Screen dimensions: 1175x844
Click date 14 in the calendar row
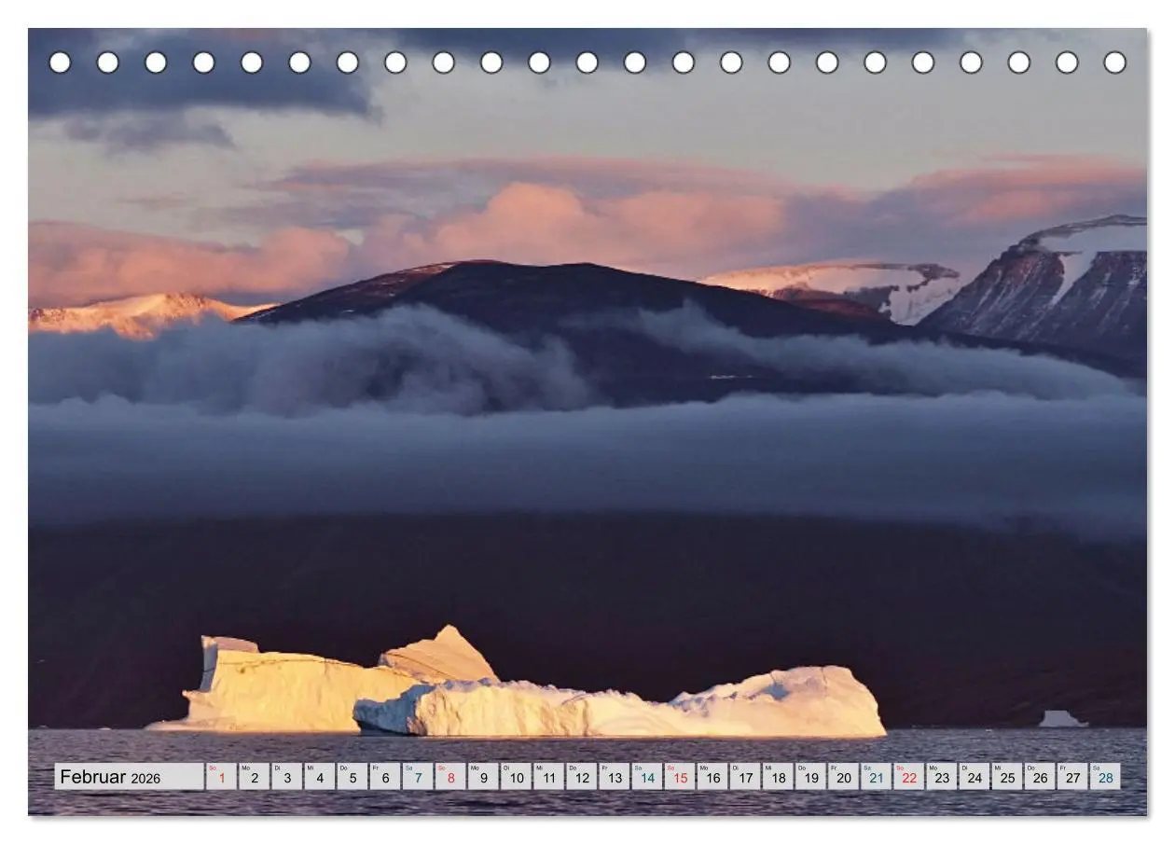tap(647, 777)
